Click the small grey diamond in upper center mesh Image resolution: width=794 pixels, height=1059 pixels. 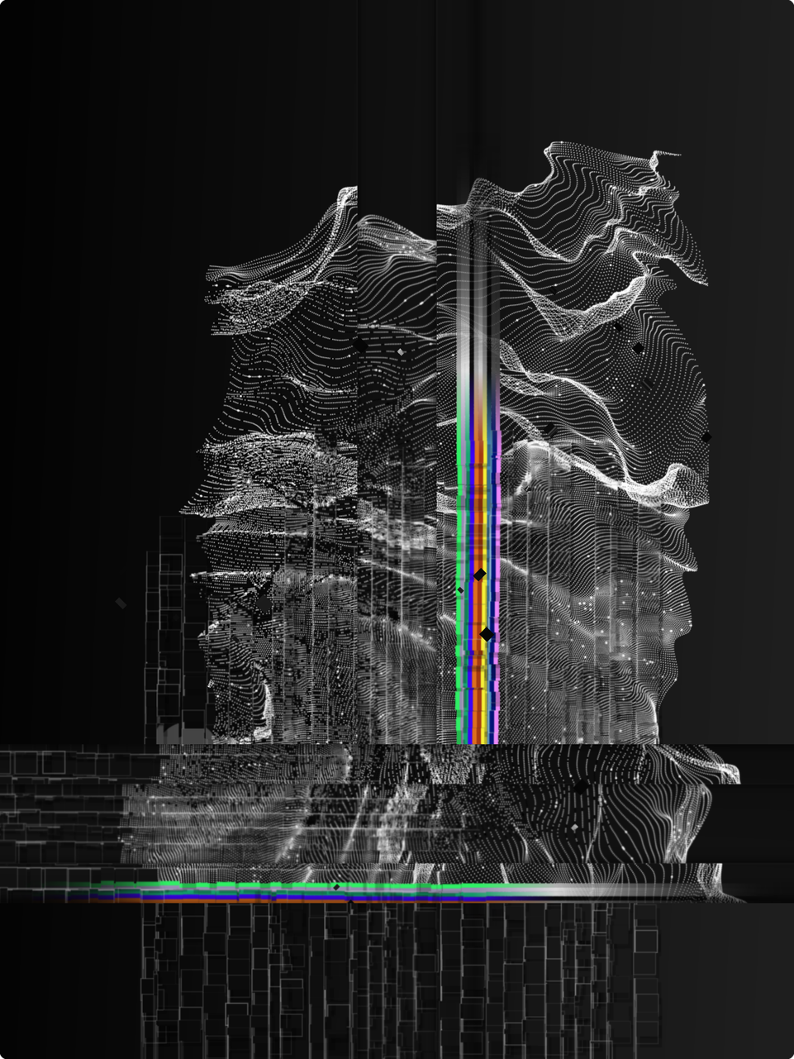tap(401, 351)
